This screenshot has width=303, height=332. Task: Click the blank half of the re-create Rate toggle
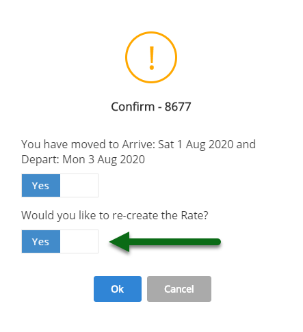click(x=79, y=241)
